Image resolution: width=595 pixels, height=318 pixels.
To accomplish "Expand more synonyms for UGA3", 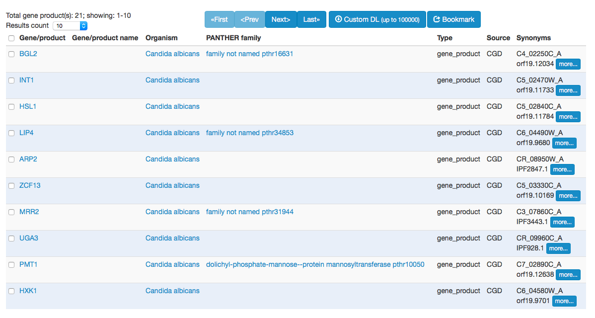I will tap(558, 248).
